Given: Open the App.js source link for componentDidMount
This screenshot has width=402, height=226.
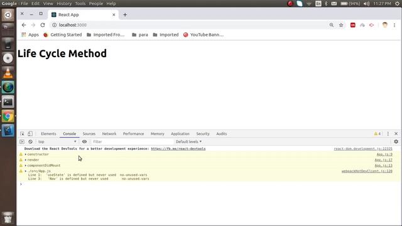Looking at the screenshot, I should pyautogui.click(x=383, y=166).
